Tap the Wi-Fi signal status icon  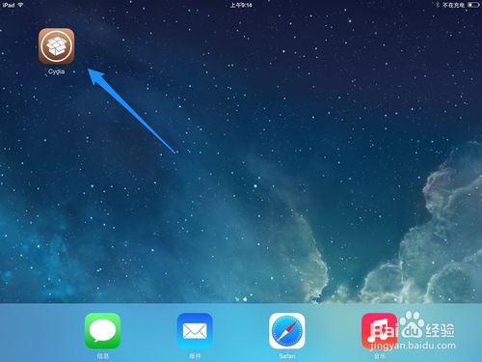pyautogui.click(x=20, y=5)
